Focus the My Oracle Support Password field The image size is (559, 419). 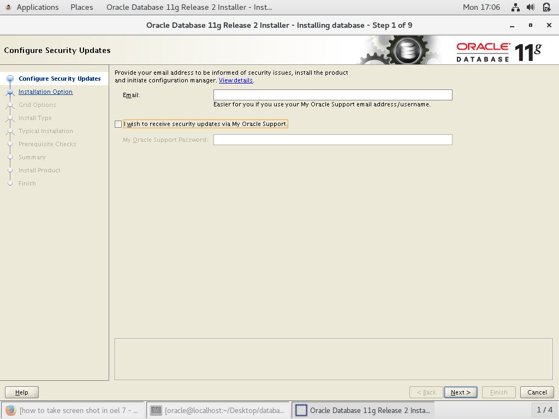point(333,140)
